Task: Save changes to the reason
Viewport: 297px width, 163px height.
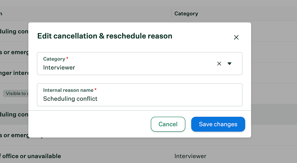Action: (218, 124)
